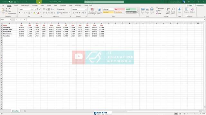Switch to the Formulas ribbon tab
Image resolution: width=206 pixels, height=115 pixels.
click(x=34, y=5)
